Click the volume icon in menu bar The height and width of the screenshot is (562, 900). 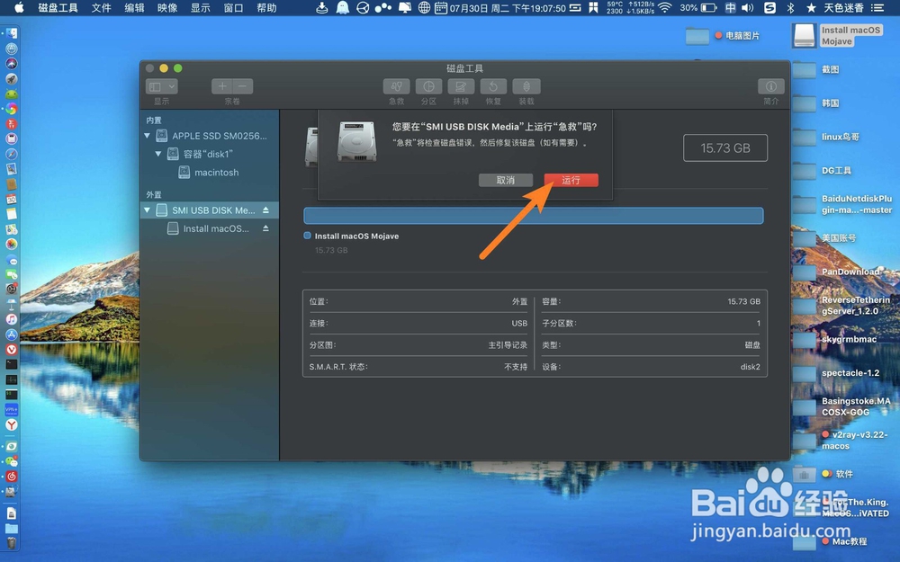[747, 8]
